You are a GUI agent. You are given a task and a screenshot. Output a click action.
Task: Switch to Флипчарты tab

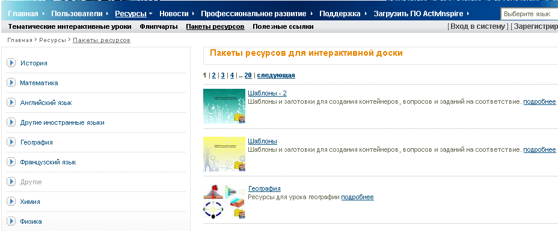(159, 26)
